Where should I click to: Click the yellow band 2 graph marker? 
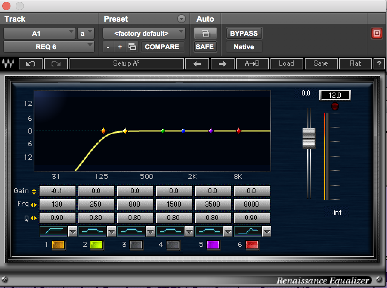coord(125,131)
